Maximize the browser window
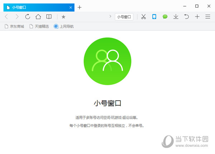The width and height of the screenshot is (215, 154). coord(197,6)
